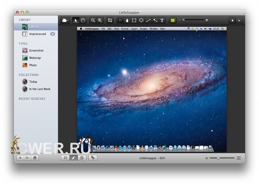
Task: Select the ellipse shape tool
Action: point(141,20)
